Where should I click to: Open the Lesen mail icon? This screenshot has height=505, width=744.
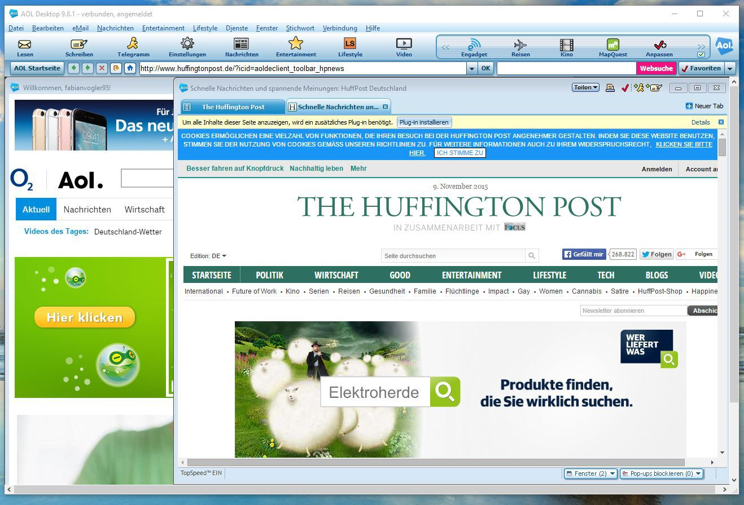point(25,47)
